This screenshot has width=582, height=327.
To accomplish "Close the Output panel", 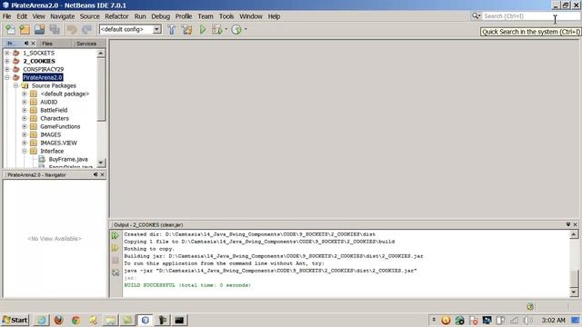I will point(576,224).
